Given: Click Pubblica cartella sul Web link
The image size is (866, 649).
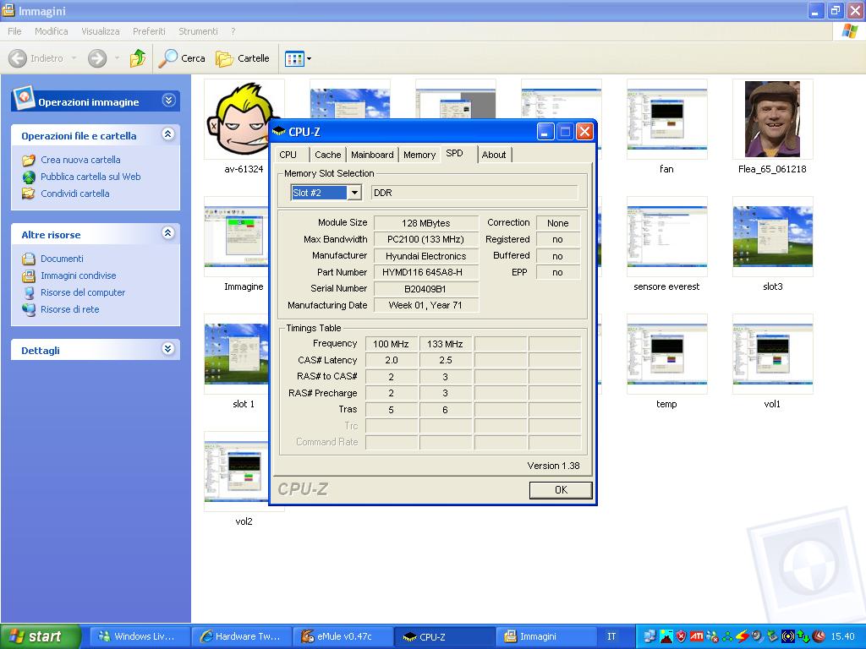Looking at the screenshot, I should point(90,177).
